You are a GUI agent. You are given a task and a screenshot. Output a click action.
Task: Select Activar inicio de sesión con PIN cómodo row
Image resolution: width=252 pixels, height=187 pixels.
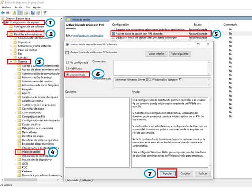161,34
